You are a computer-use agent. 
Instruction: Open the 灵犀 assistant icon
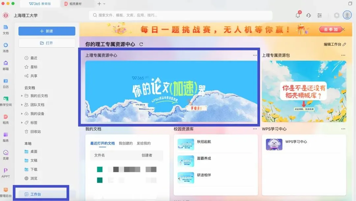click(x=6, y=155)
